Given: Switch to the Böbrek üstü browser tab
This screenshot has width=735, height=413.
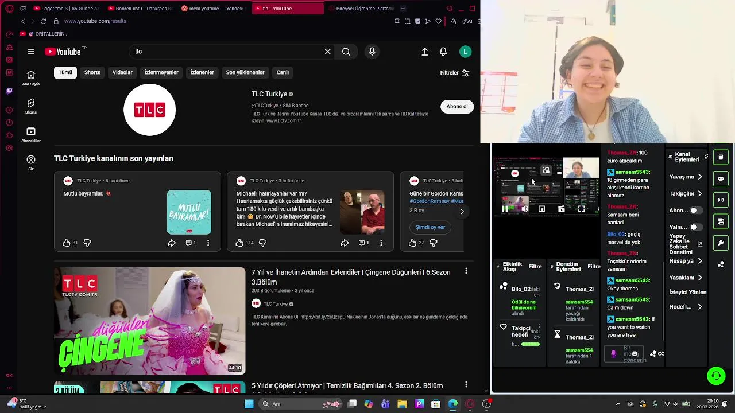Looking at the screenshot, I should coord(140,9).
